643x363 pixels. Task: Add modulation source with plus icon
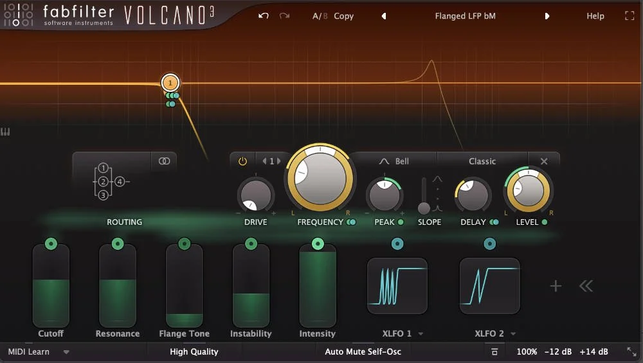pos(556,286)
